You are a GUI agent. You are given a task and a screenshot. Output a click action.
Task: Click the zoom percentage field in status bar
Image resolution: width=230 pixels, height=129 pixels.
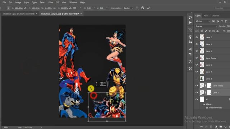point(6,128)
